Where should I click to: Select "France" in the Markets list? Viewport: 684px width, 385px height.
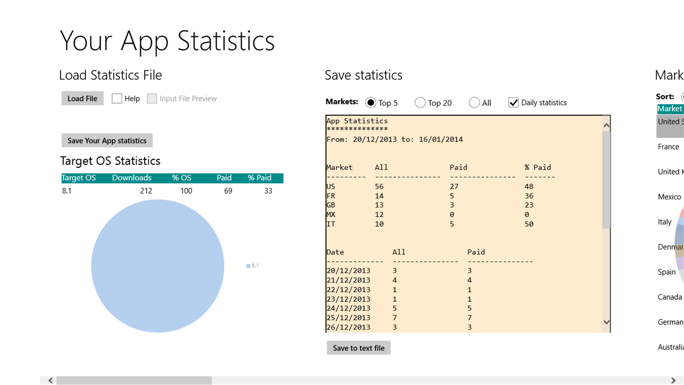coord(668,146)
